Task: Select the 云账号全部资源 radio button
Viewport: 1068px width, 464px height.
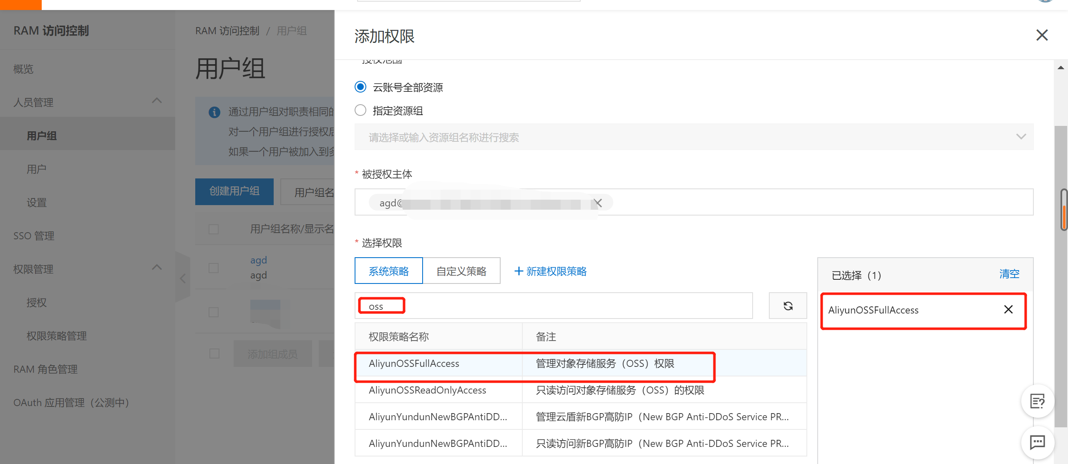Action: click(x=360, y=87)
